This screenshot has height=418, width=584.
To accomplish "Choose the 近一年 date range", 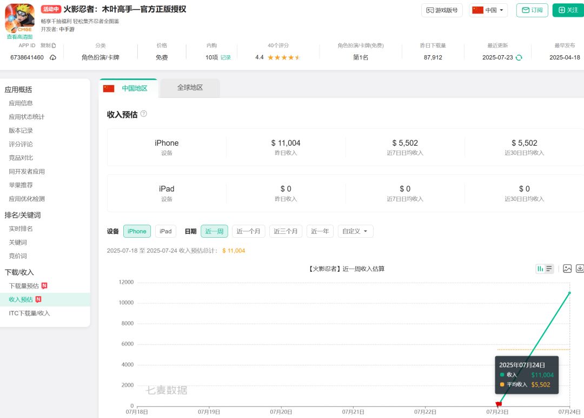I will 320,231.
